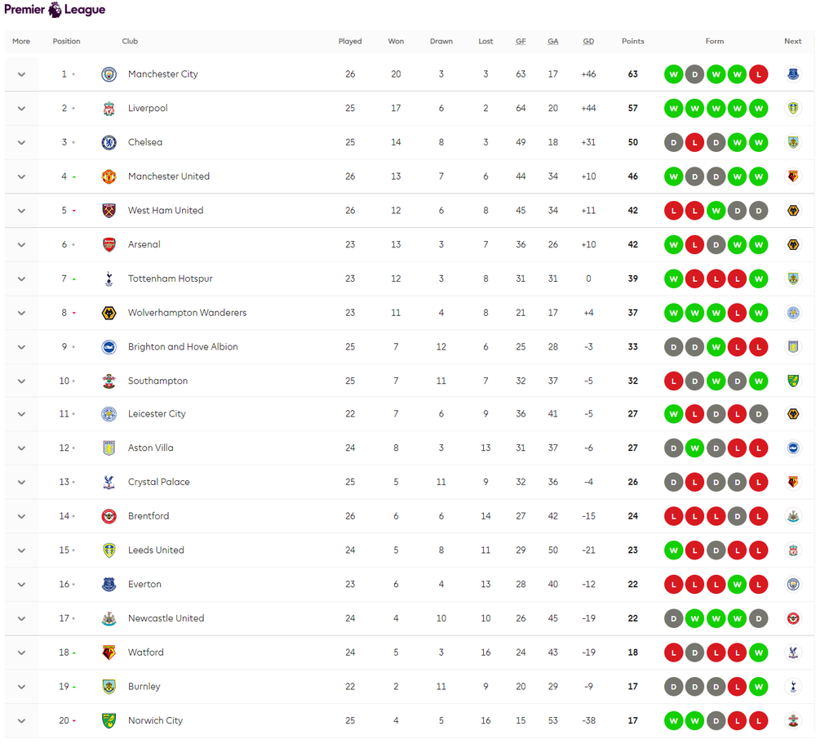Click the Wolverhampton Wanderers badge icon
The height and width of the screenshot is (744, 816).
pos(109,313)
